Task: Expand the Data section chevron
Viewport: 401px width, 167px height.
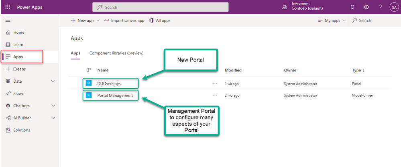Action: 53,81
